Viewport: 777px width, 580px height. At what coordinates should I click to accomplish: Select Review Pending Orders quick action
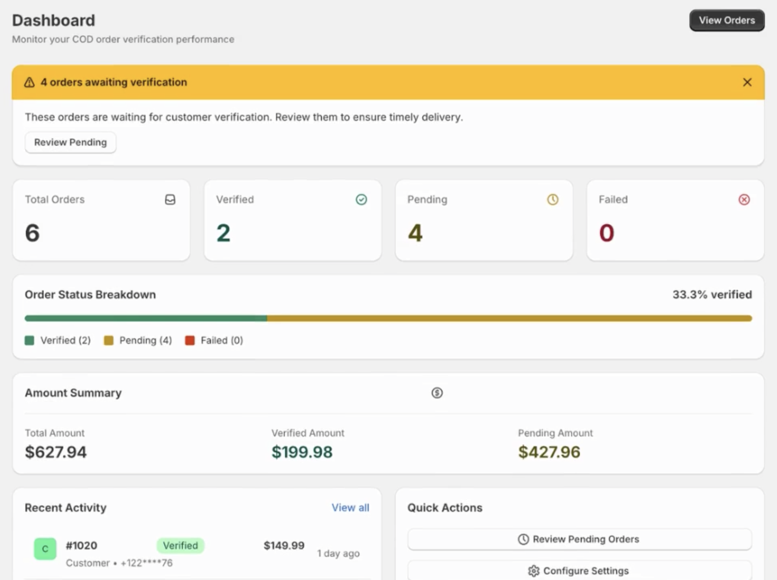click(579, 539)
